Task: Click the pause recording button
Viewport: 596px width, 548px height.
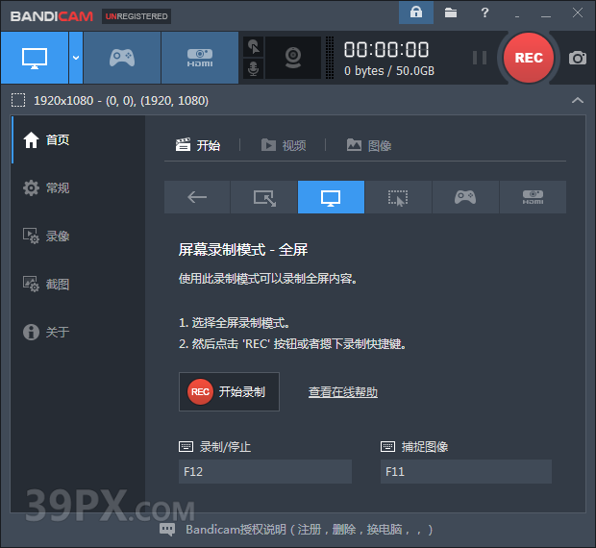Action: pos(480,58)
